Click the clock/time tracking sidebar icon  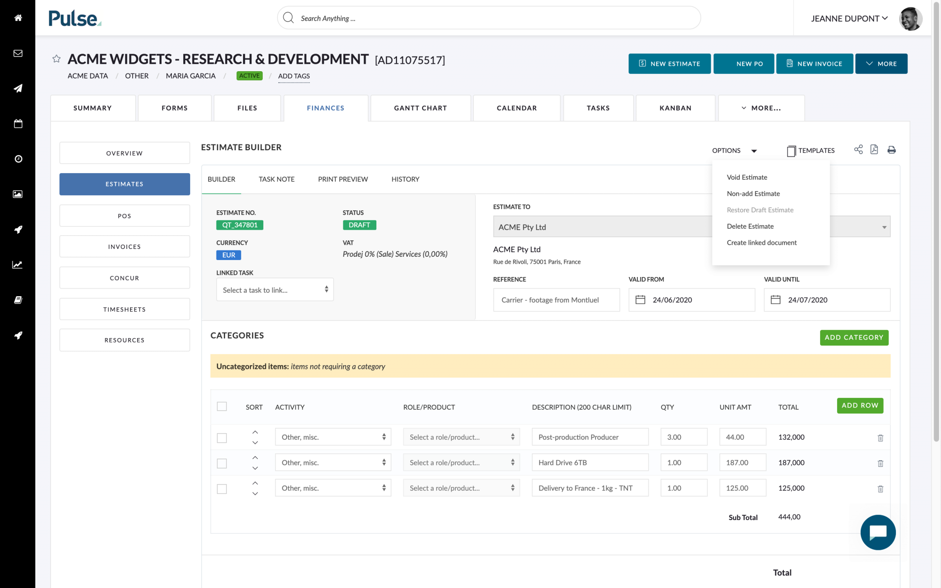(17, 159)
